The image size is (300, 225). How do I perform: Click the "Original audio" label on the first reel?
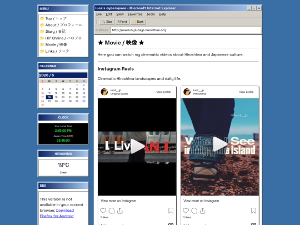tap(119, 94)
